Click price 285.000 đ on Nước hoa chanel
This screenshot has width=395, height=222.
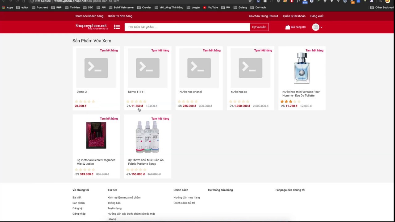coord(189,106)
